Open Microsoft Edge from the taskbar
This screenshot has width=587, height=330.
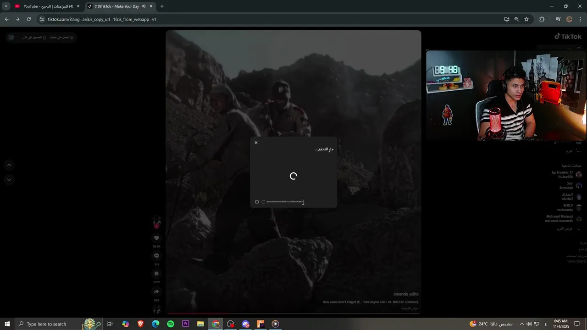tap(155, 324)
